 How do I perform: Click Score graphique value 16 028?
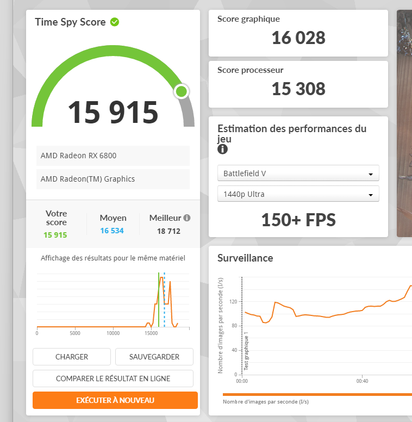click(x=298, y=38)
